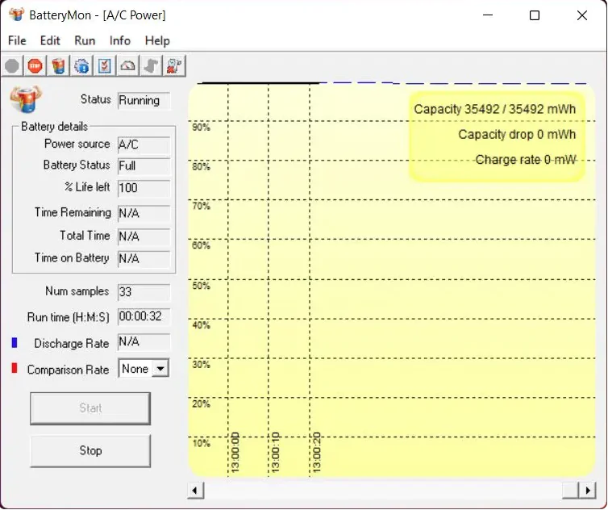Click the grey scroll log toolbar icon
The height and width of the screenshot is (510, 608).
pos(151,66)
